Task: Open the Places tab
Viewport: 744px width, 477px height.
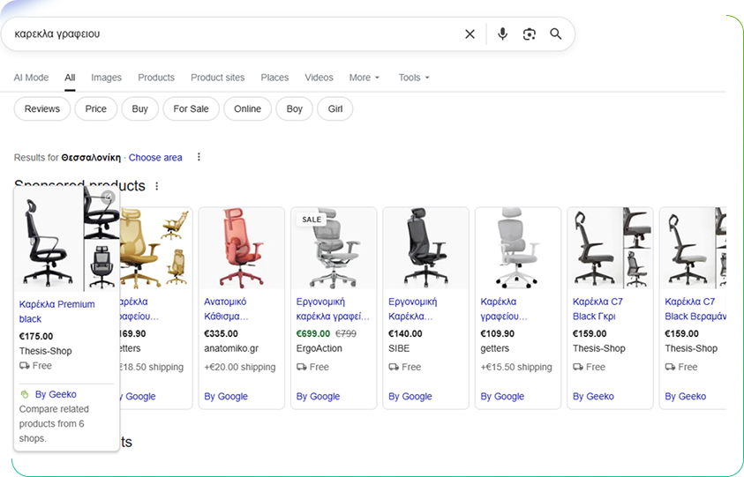Action: tap(274, 78)
